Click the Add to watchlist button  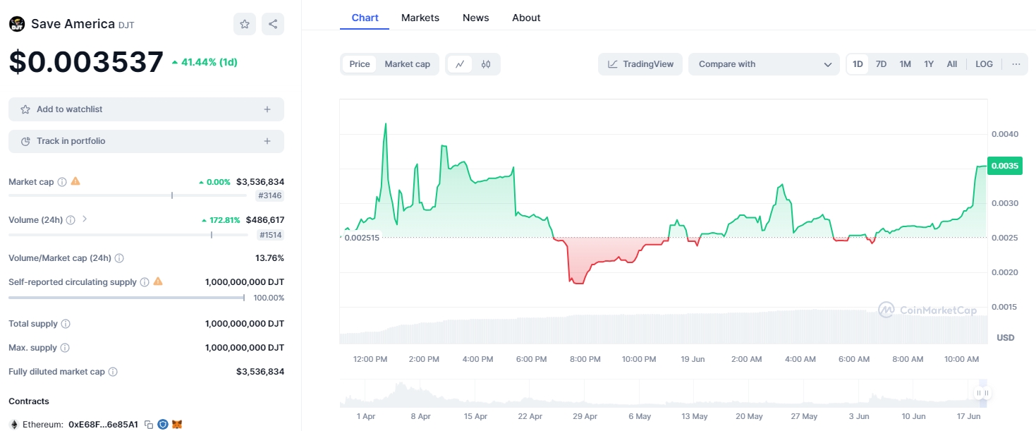146,109
